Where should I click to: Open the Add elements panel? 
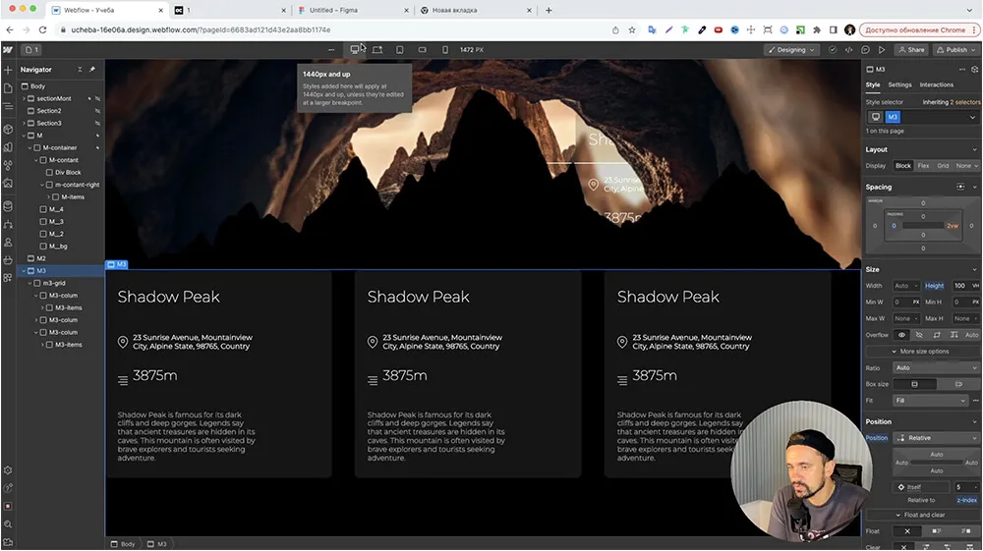coord(8,70)
